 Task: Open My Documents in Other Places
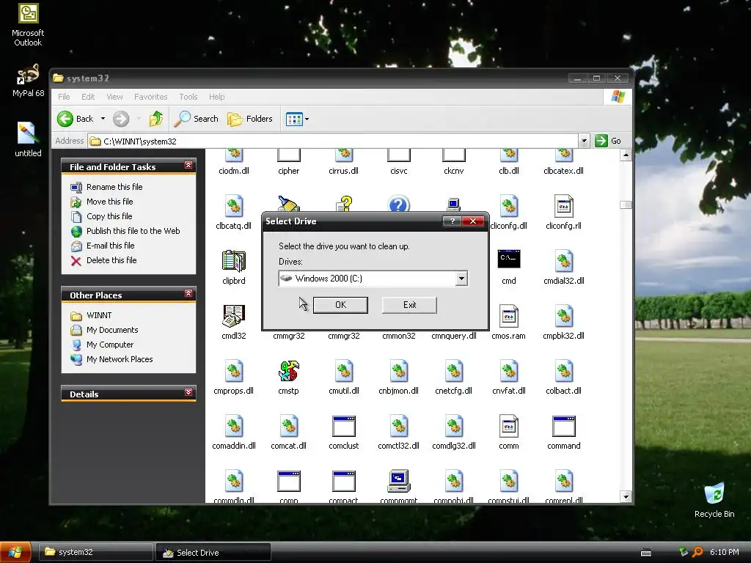coord(112,330)
